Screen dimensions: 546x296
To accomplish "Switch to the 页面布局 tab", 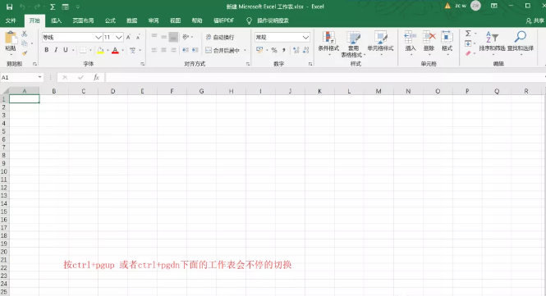I will 83,20.
